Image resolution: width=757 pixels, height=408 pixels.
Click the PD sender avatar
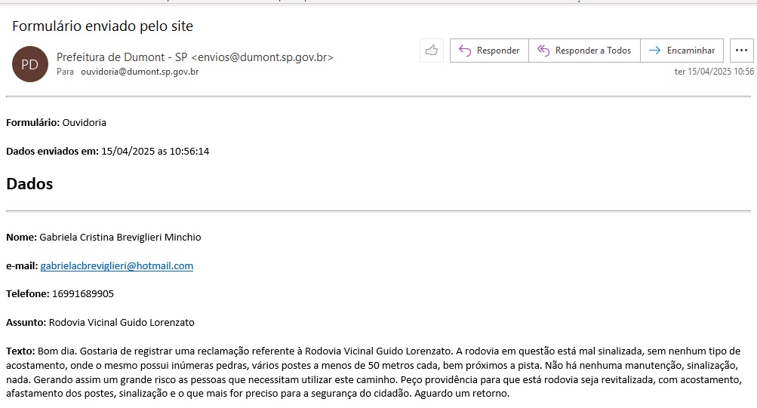point(29,64)
